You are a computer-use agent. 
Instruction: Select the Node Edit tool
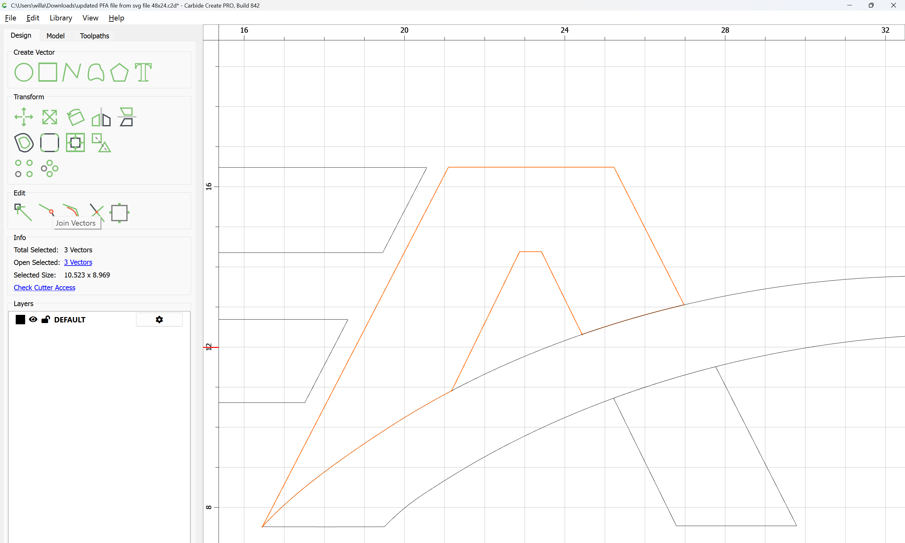[23, 212]
